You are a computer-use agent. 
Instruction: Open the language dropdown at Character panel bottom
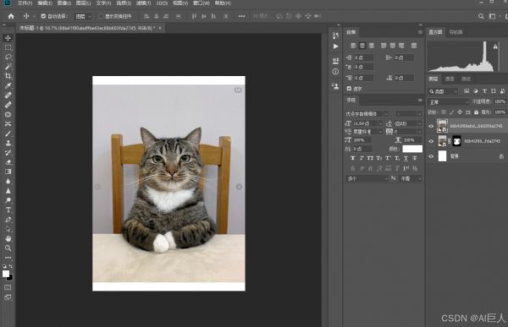[x=367, y=178]
